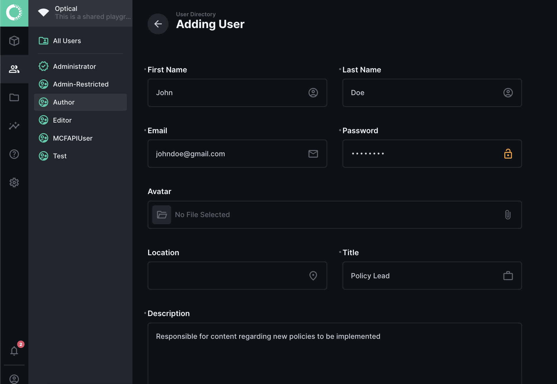Open the Settings gear icon
The height and width of the screenshot is (384, 557).
click(x=14, y=183)
